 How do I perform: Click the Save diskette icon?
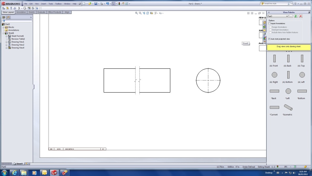pos(96,4)
